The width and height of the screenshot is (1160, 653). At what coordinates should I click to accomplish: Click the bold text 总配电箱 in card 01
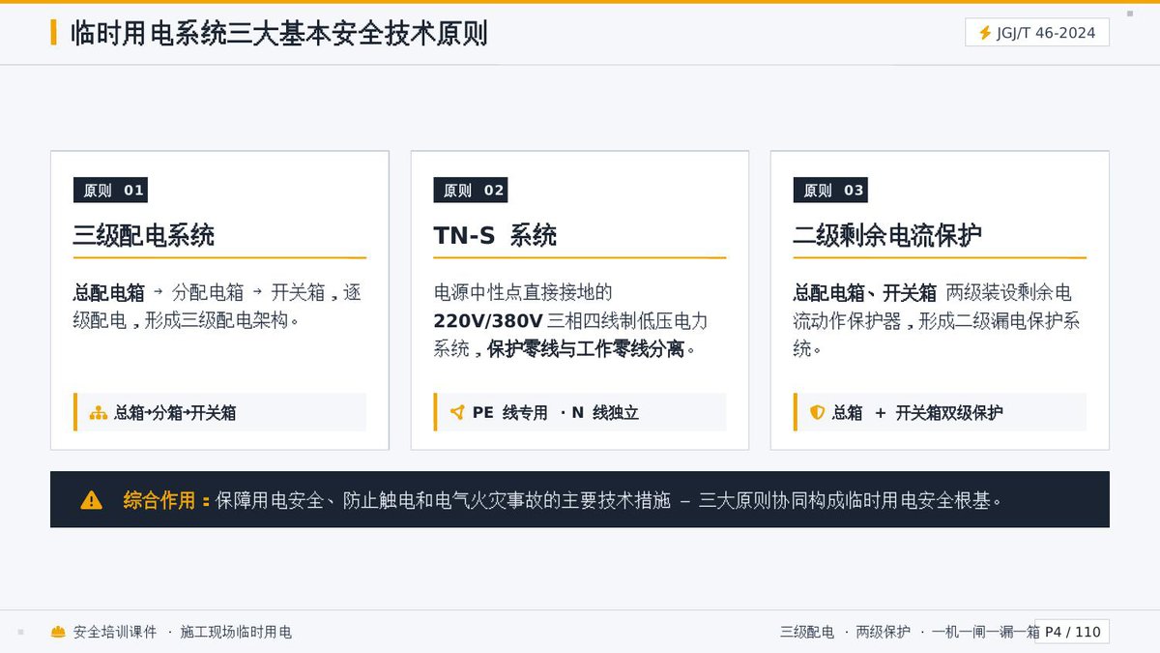109,292
